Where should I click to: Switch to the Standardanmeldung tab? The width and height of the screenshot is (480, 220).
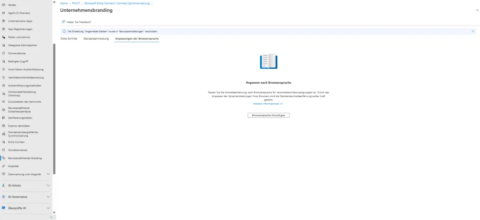pos(96,38)
